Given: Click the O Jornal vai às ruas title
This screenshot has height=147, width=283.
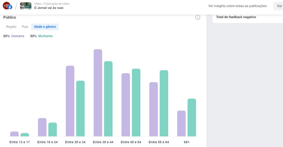Looking at the screenshot, I should click(49, 8).
